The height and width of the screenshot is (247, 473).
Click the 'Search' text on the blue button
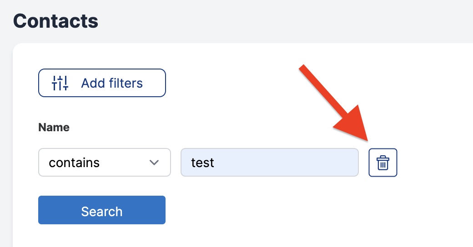pyautogui.click(x=102, y=212)
